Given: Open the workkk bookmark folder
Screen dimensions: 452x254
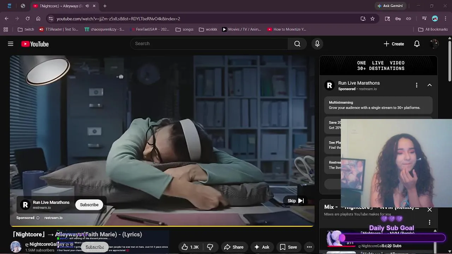Looking at the screenshot, I should point(208,29).
